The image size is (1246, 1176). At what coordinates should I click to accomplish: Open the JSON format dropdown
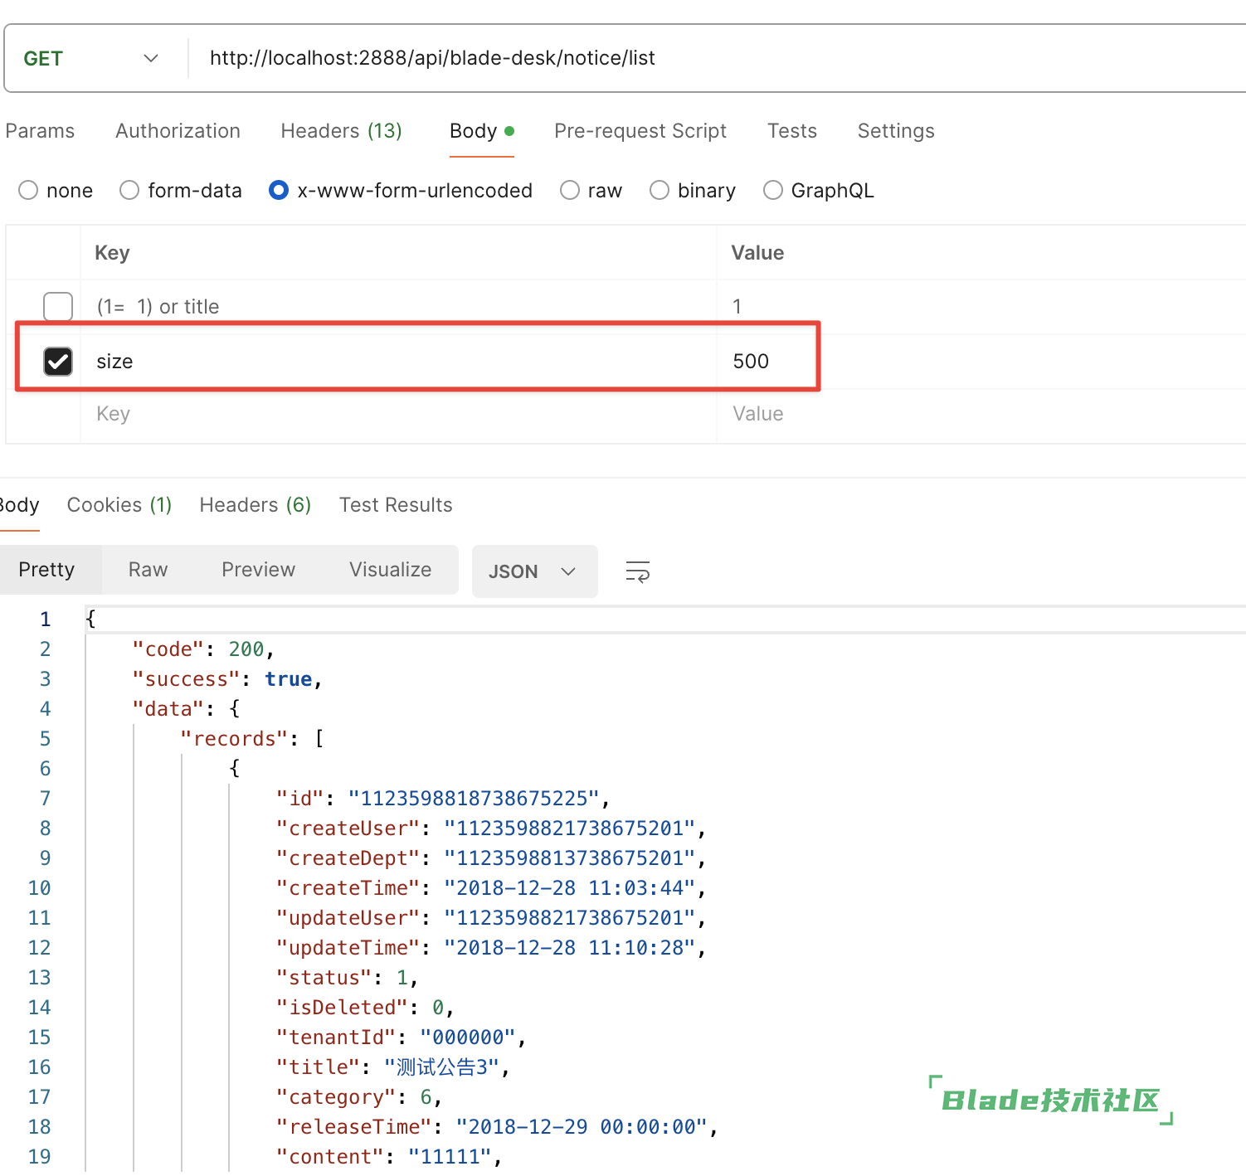(534, 571)
